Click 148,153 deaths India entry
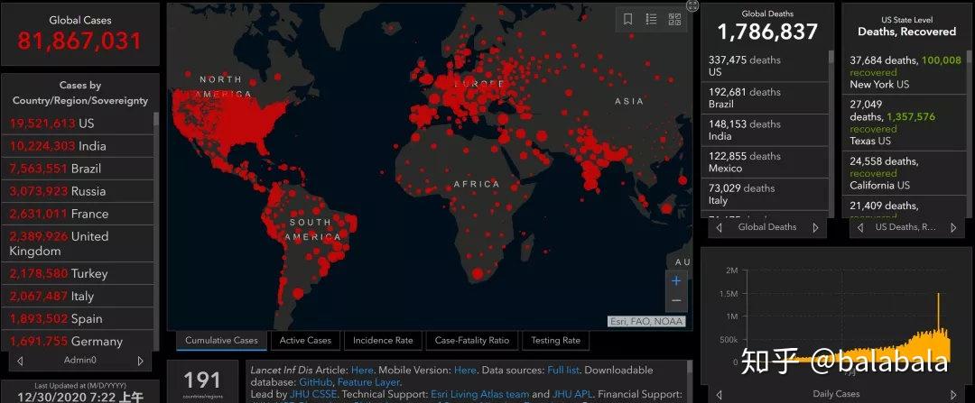The height and width of the screenshot is (403, 975). 765,130
